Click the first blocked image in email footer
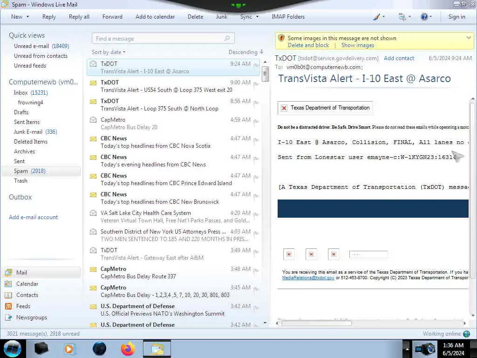The image size is (477, 358). [289, 254]
